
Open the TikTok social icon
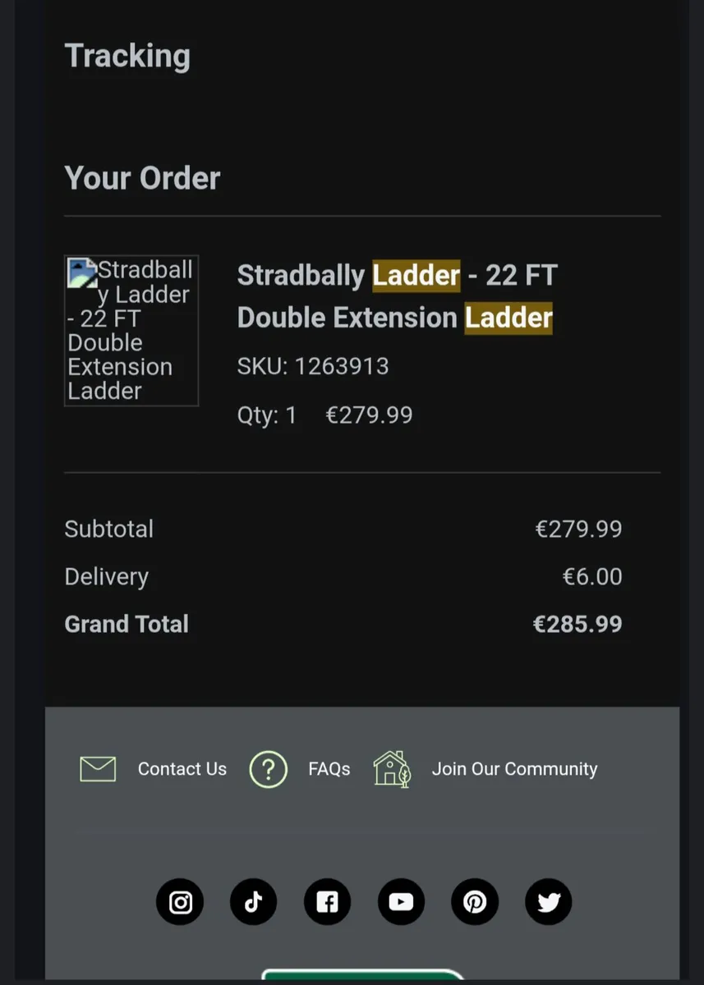point(253,902)
